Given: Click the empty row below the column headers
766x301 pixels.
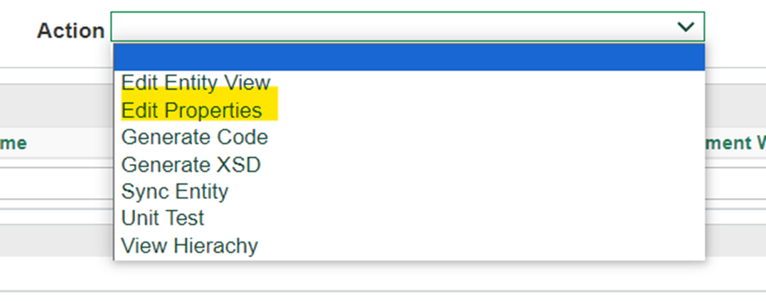Looking at the screenshot, I should coord(57,184).
